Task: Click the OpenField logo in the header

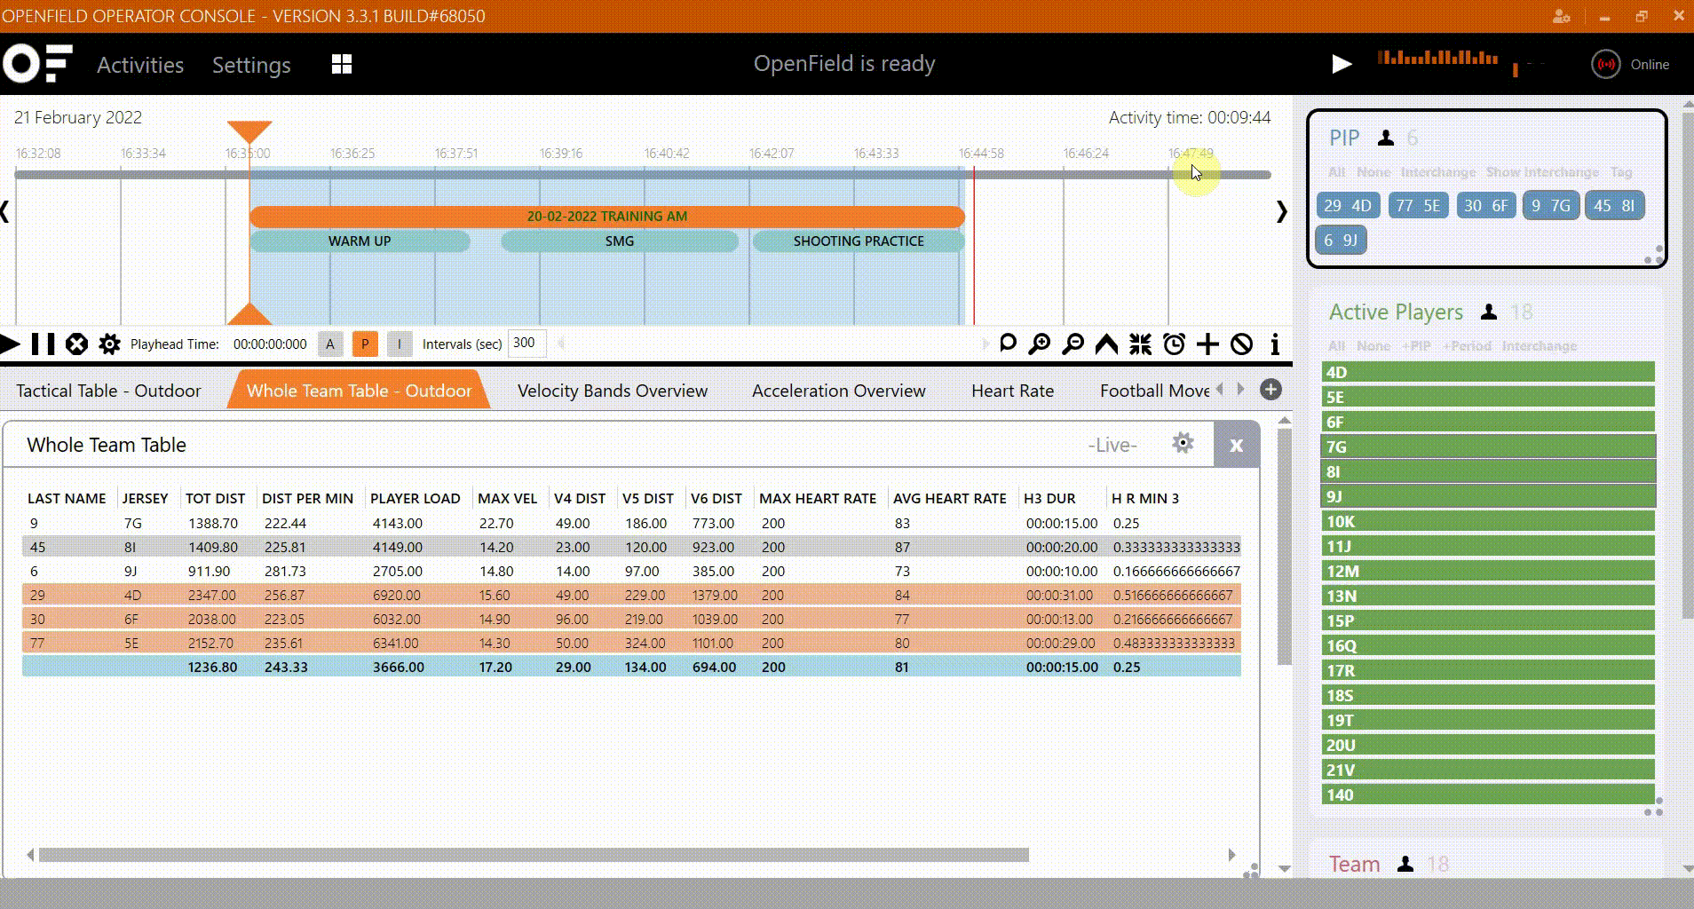Action: coord(37,64)
